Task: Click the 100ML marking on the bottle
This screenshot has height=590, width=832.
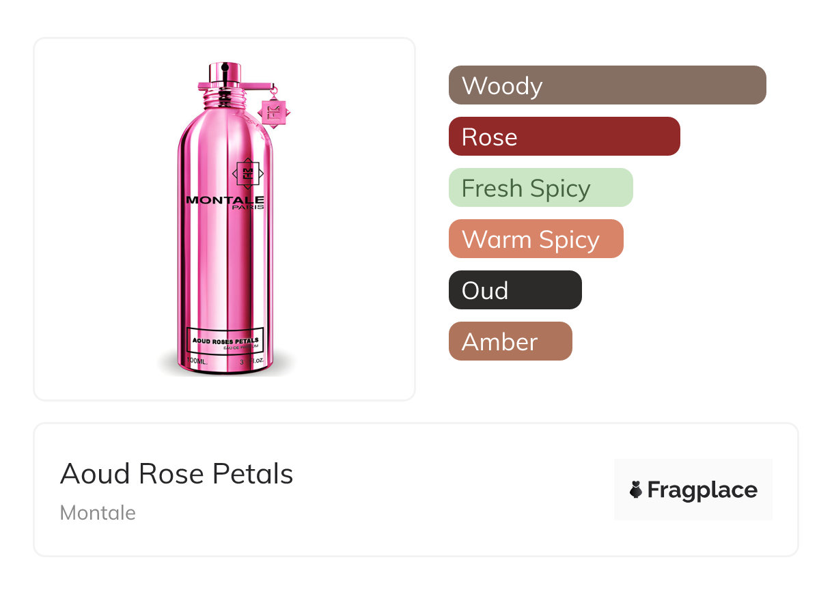Action: 198,360
